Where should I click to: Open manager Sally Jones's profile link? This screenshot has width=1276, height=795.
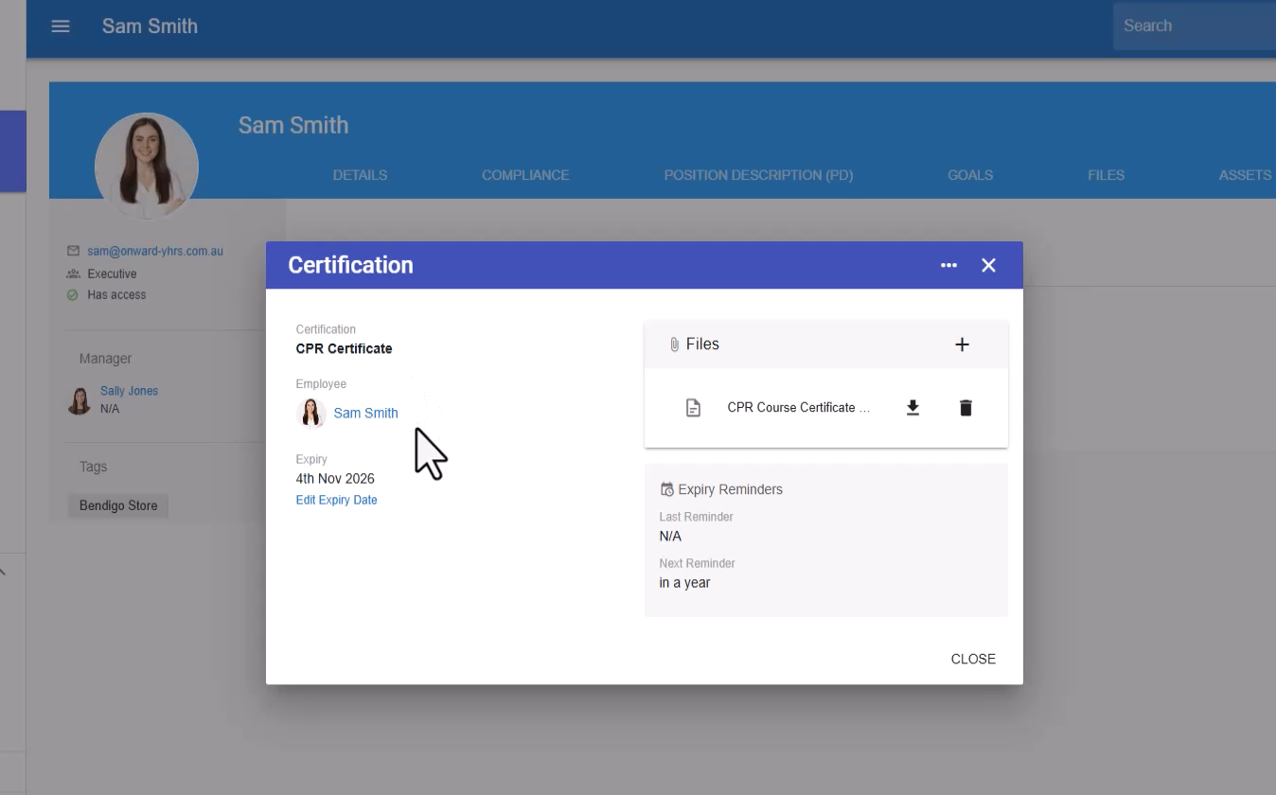coord(129,391)
